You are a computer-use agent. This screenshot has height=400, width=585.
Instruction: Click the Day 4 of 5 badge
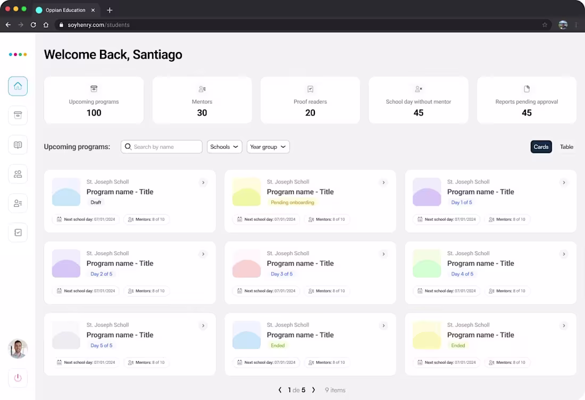(x=462, y=274)
